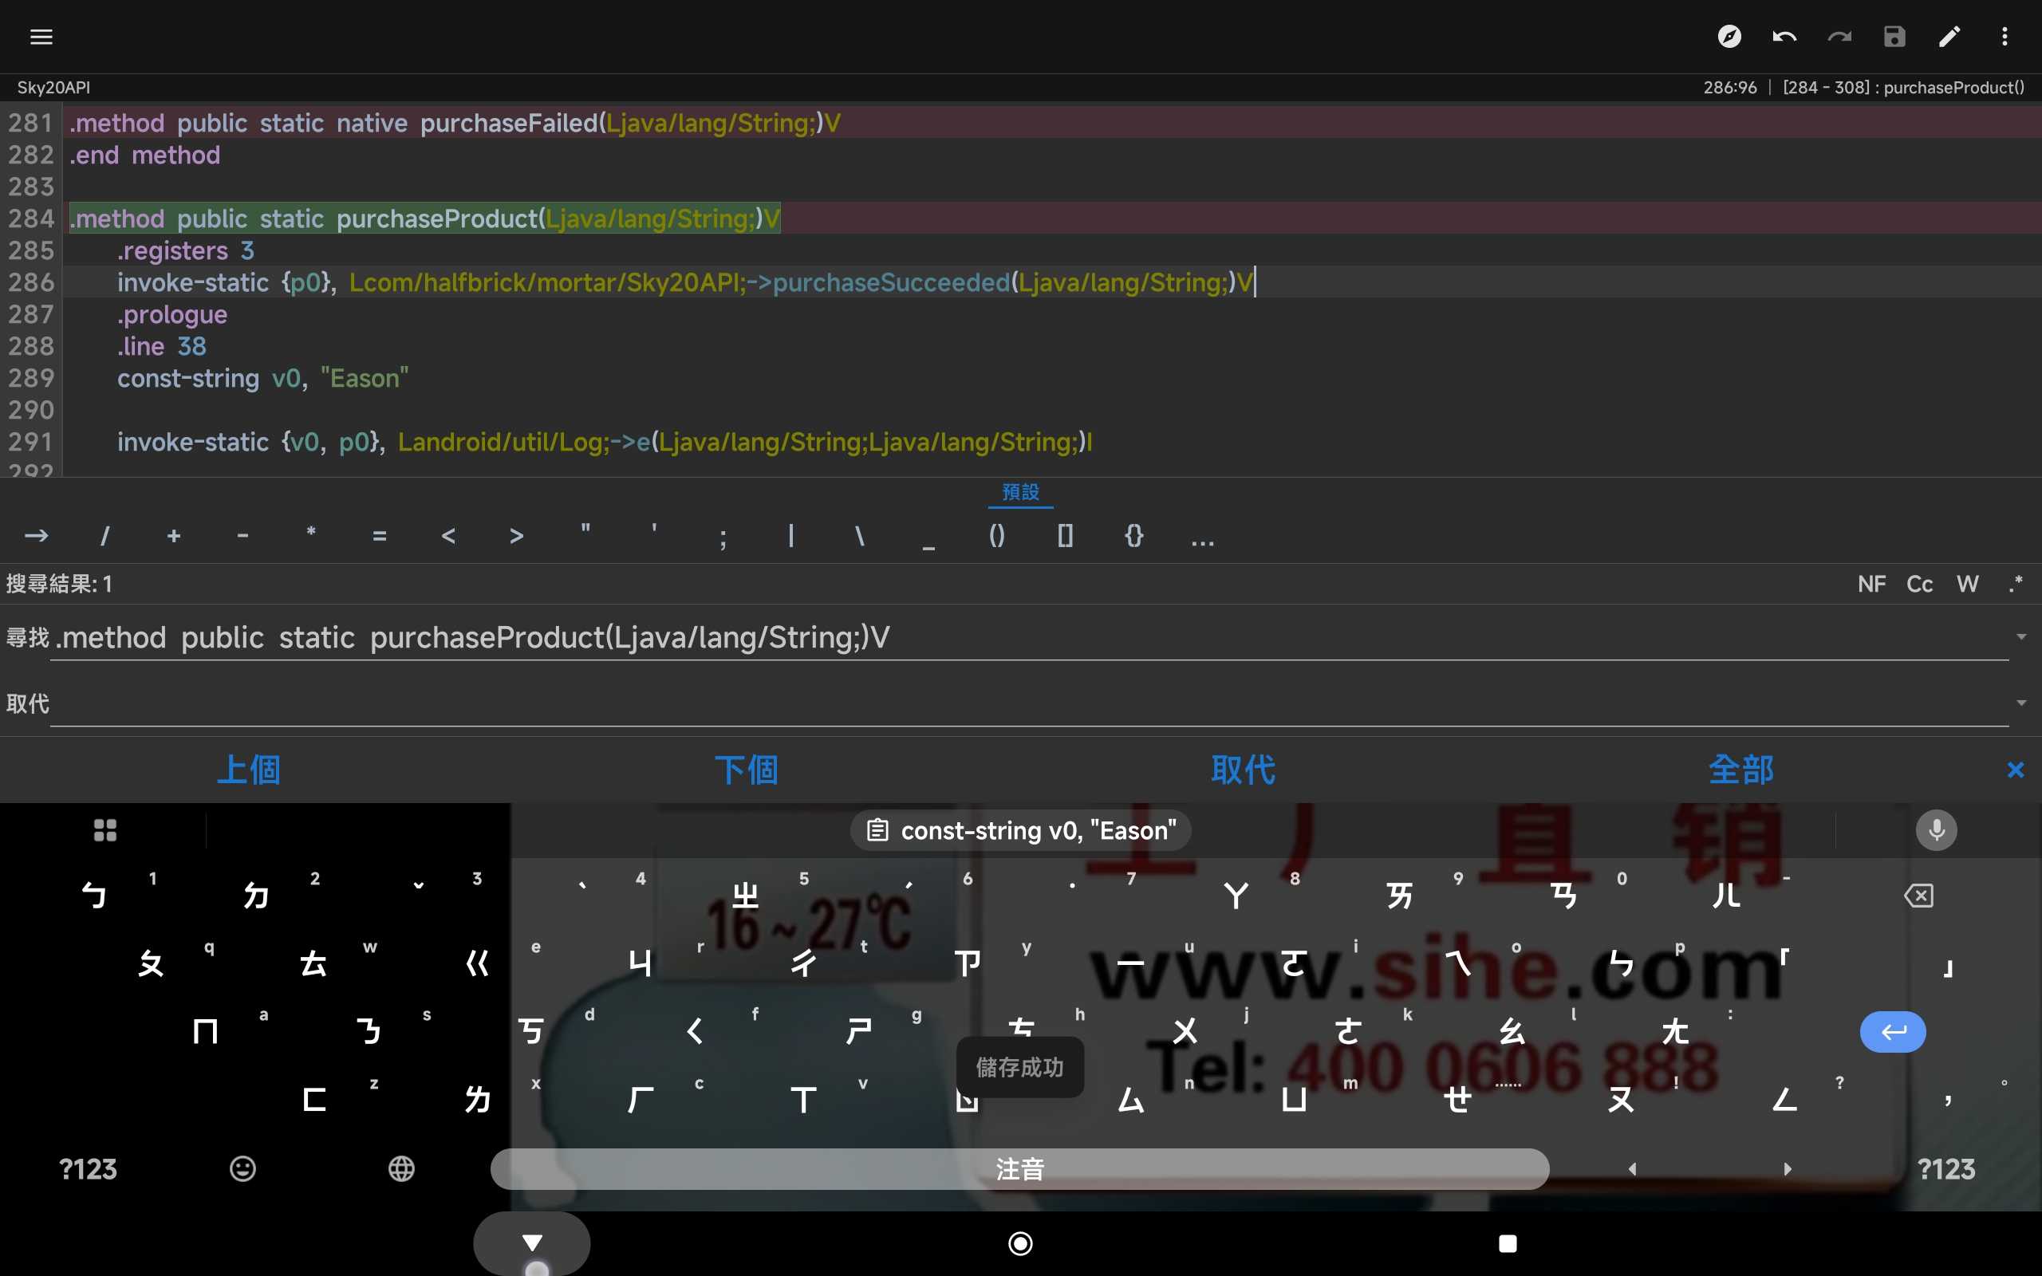
Task: Save the file with the disk icon
Action: 1894,37
